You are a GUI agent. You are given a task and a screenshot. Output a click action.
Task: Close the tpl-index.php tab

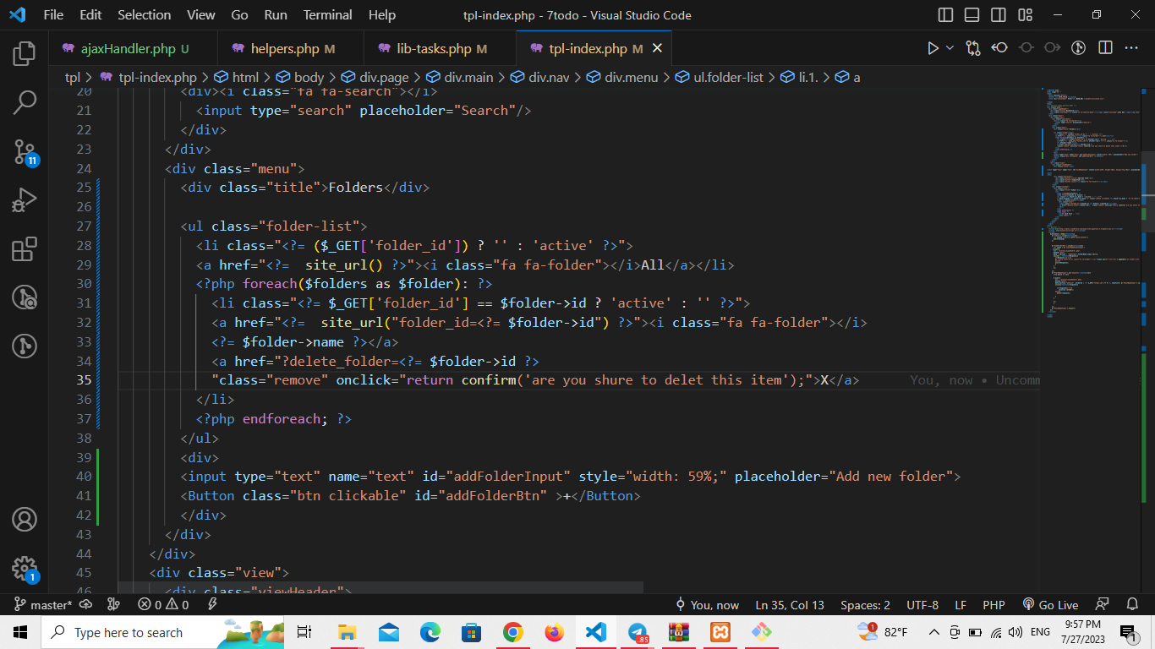tap(657, 48)
